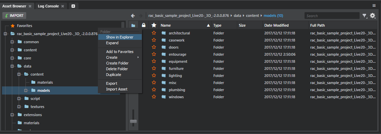381x134 pixels.
Task: Sort list by Date Modified column
Action: (x=285, y=25)
